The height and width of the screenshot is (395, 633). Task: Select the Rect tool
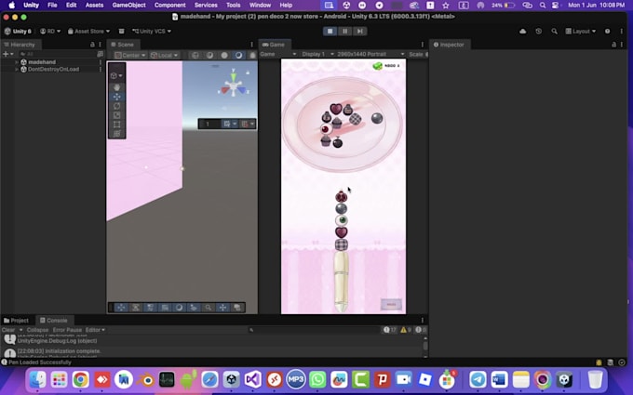pos(116,125)
